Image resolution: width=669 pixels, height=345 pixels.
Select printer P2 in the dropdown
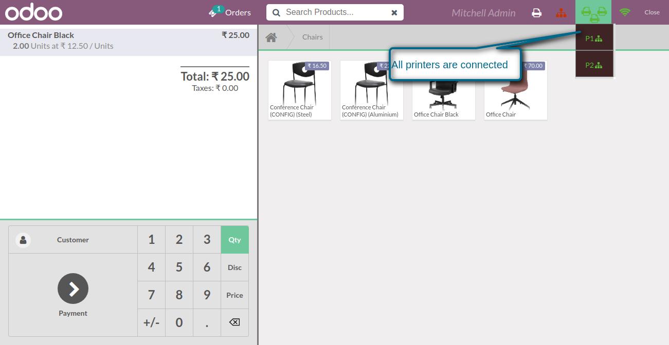(594, 65)
